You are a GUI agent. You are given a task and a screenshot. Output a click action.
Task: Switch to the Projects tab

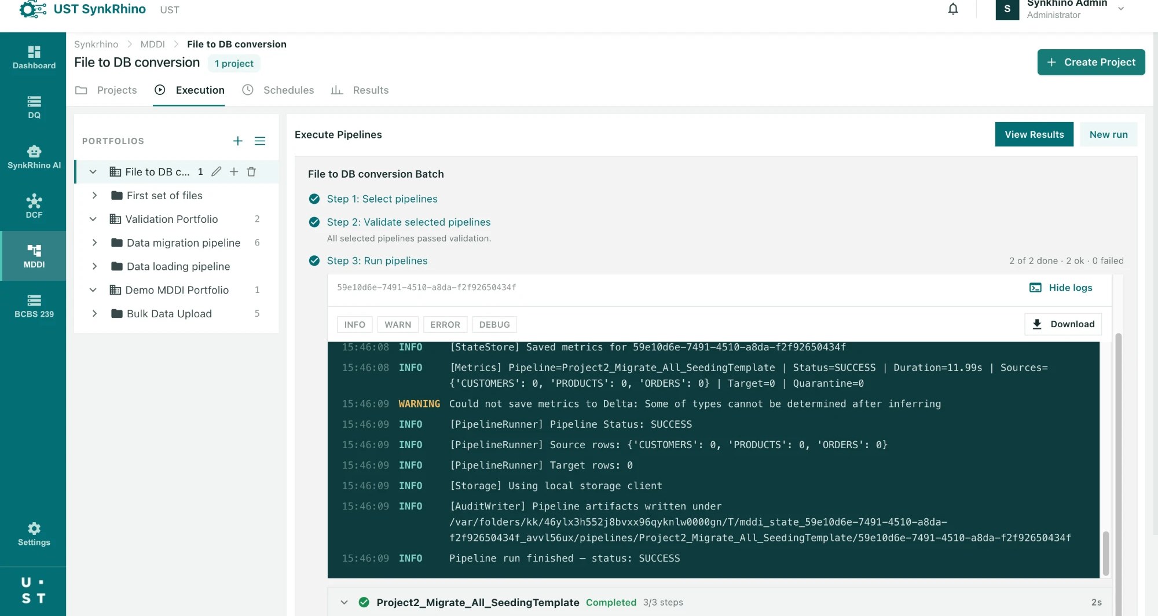[x=107, y=90]
